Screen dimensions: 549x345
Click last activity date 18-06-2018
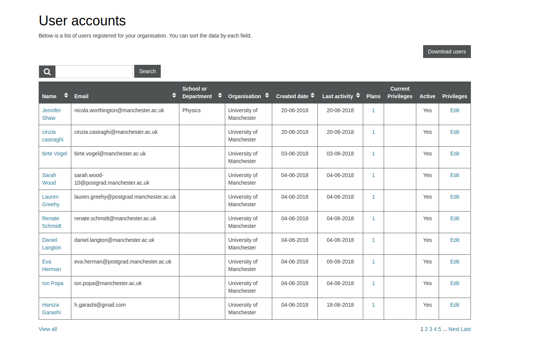tap(340, 305)
